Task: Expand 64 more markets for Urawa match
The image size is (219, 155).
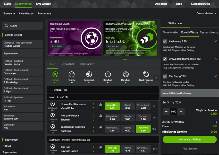Action: [155, 106]
